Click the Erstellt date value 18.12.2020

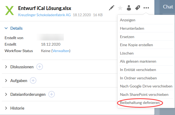pyautogui.click(x=51, y=44)
